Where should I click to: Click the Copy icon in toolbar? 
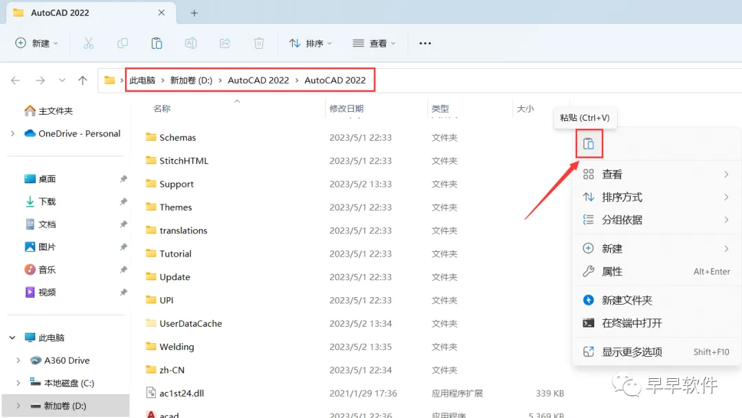pyautogui.click(x=122, y=43)
